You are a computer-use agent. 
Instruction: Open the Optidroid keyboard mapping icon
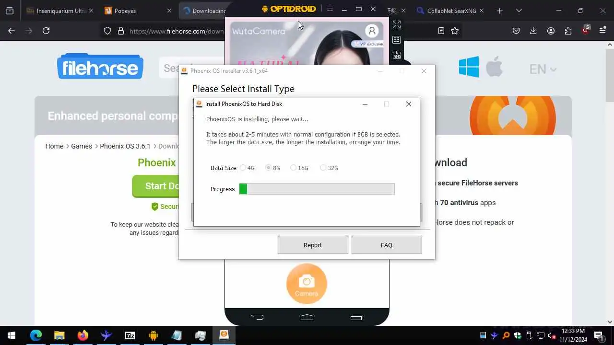(397, 40)
